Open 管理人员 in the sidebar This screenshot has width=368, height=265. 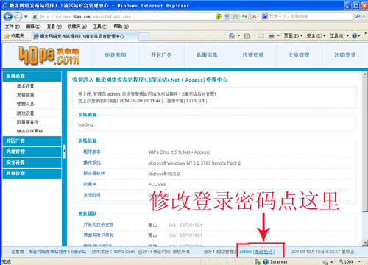[x=25, y=104]
